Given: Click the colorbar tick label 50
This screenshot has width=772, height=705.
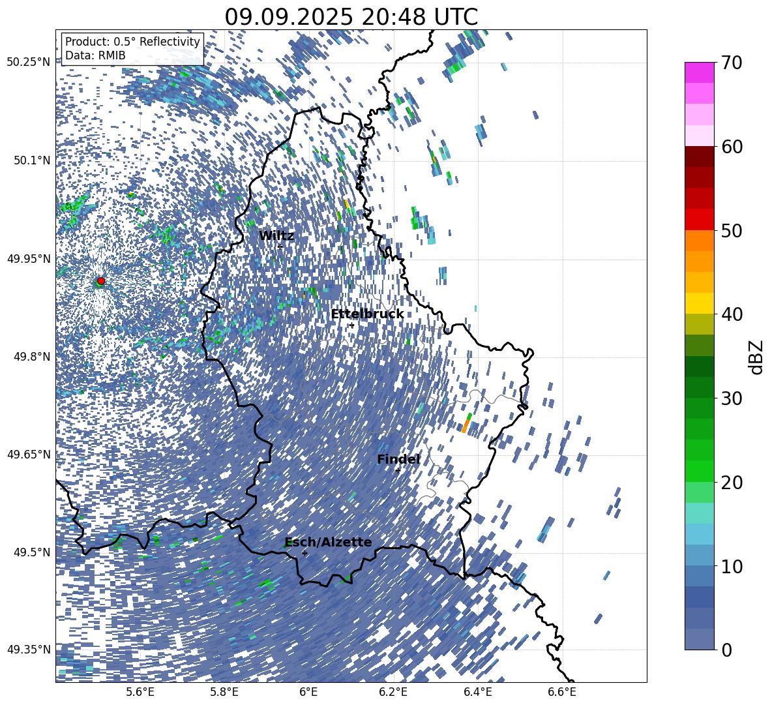Looking at the screenshot, I should (732, 231).
